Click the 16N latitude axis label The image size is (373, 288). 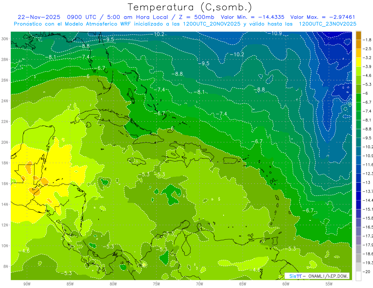(x=5, y=184)
